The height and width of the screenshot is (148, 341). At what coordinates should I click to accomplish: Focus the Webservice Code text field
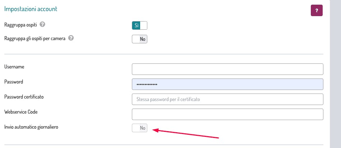[x=227, y=114]
